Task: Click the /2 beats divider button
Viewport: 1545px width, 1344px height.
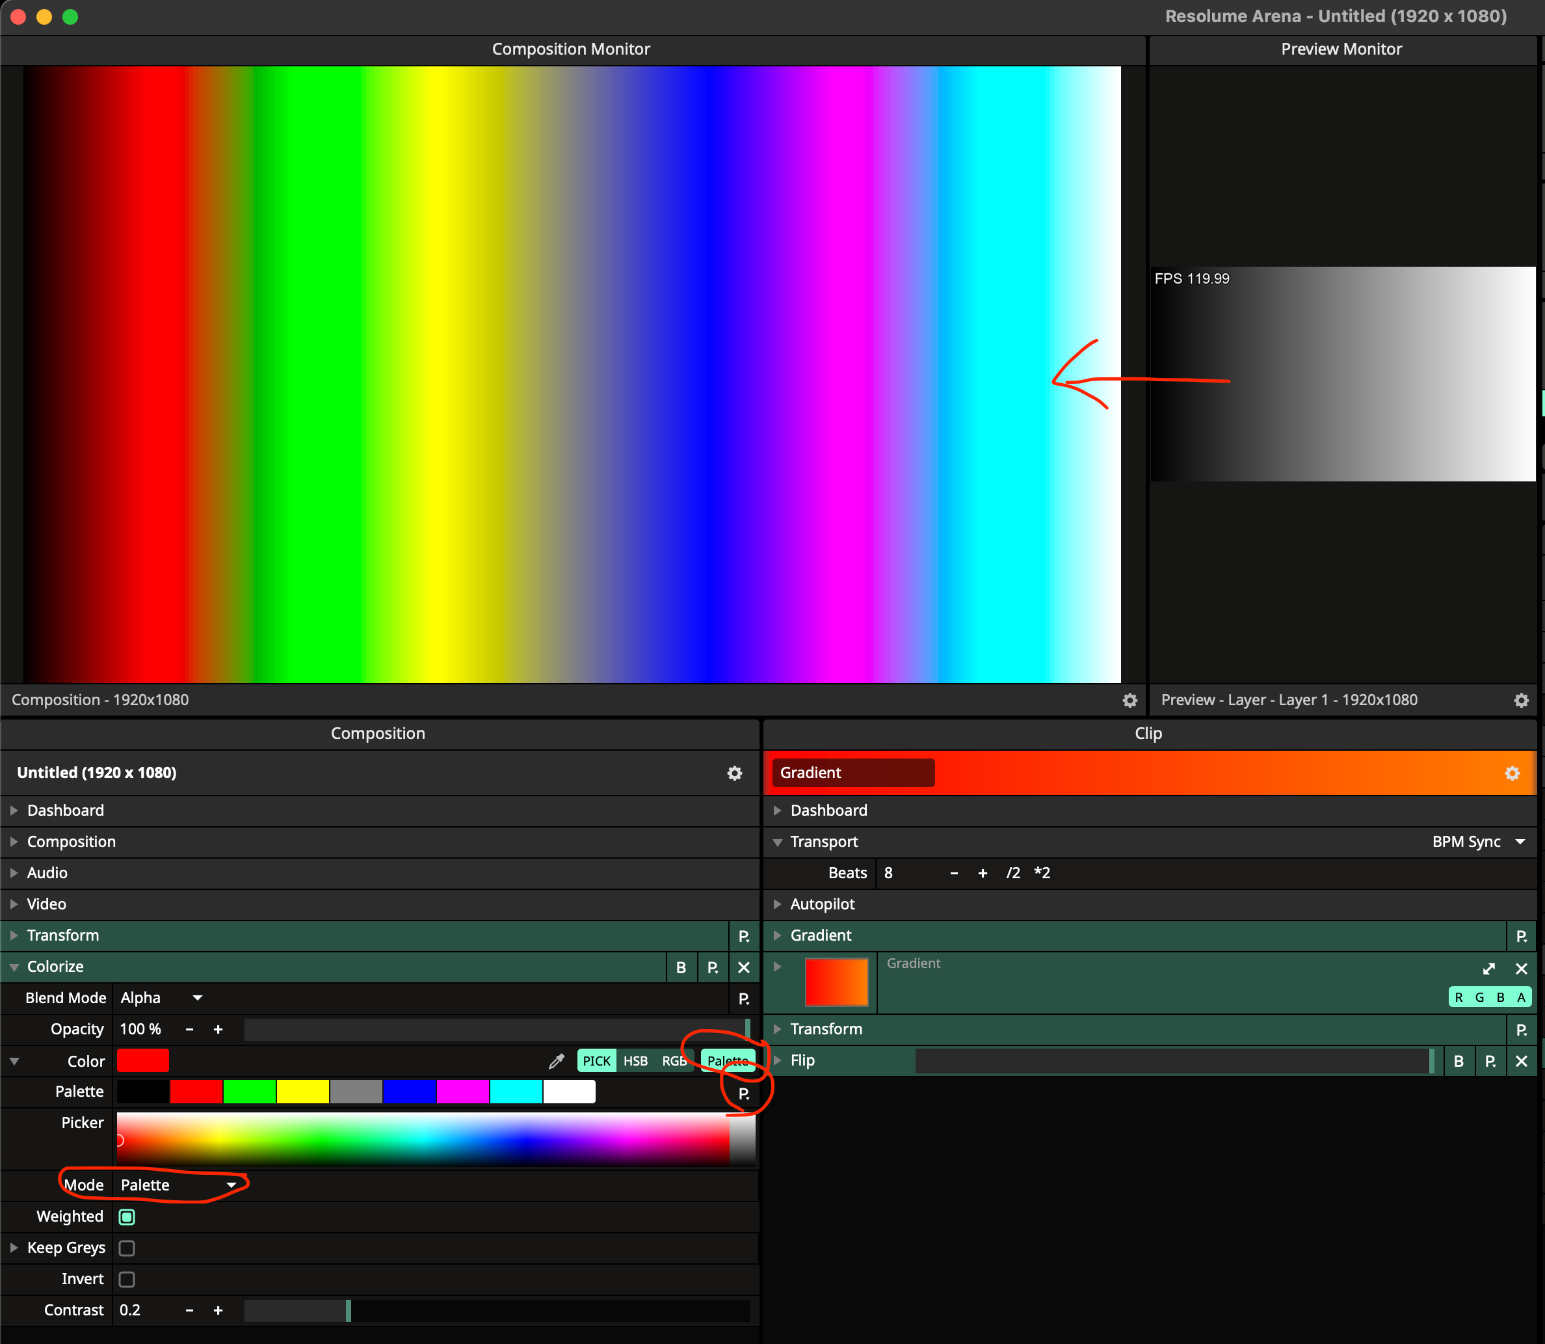Action: 1012,872
